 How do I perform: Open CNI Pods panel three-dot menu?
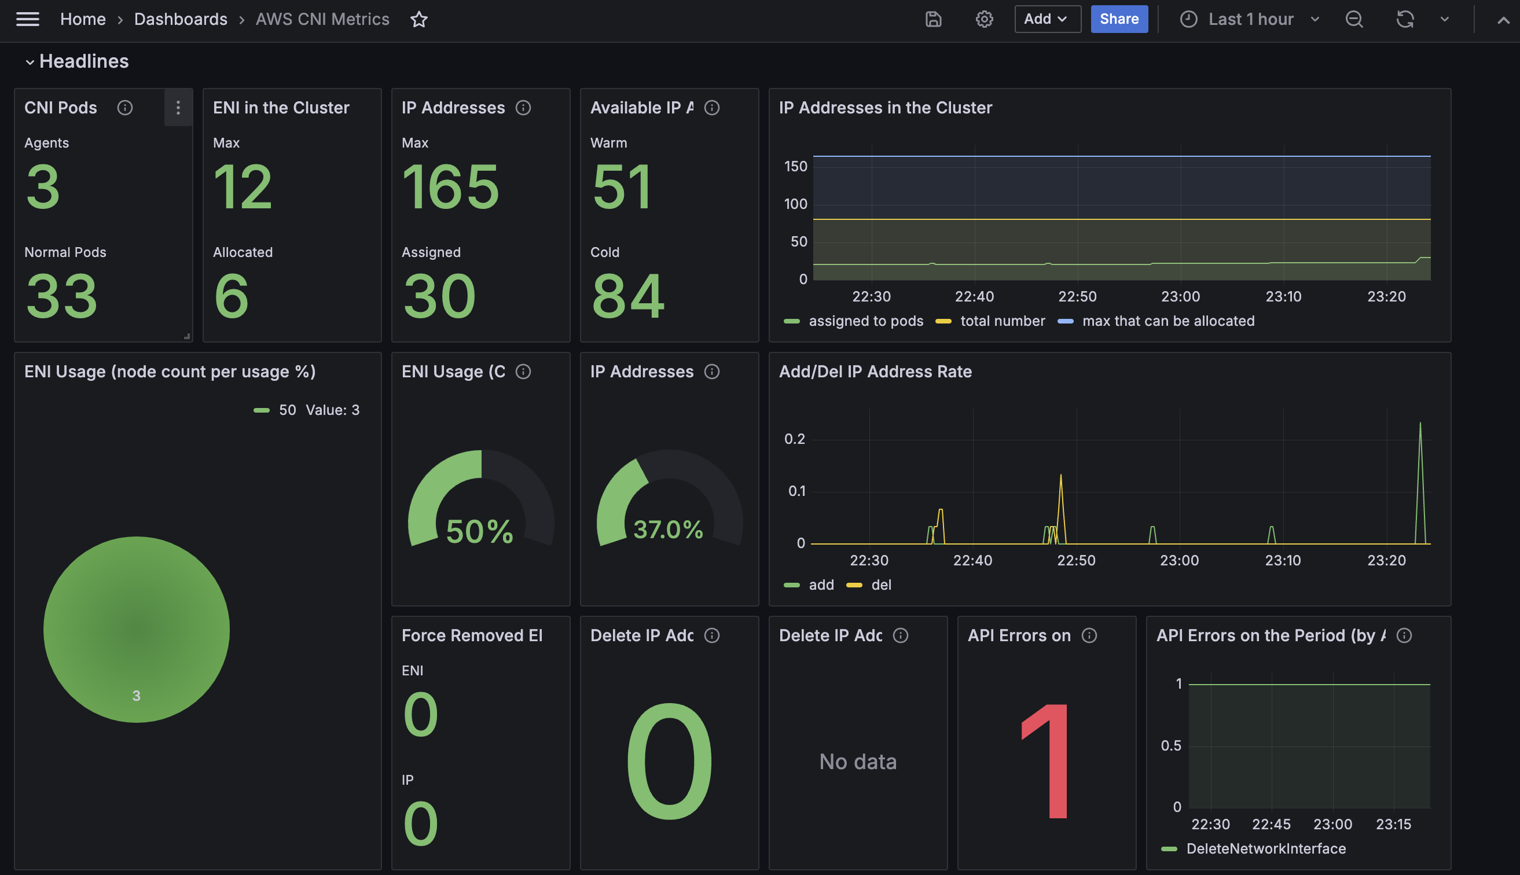(x=178, y=108)
